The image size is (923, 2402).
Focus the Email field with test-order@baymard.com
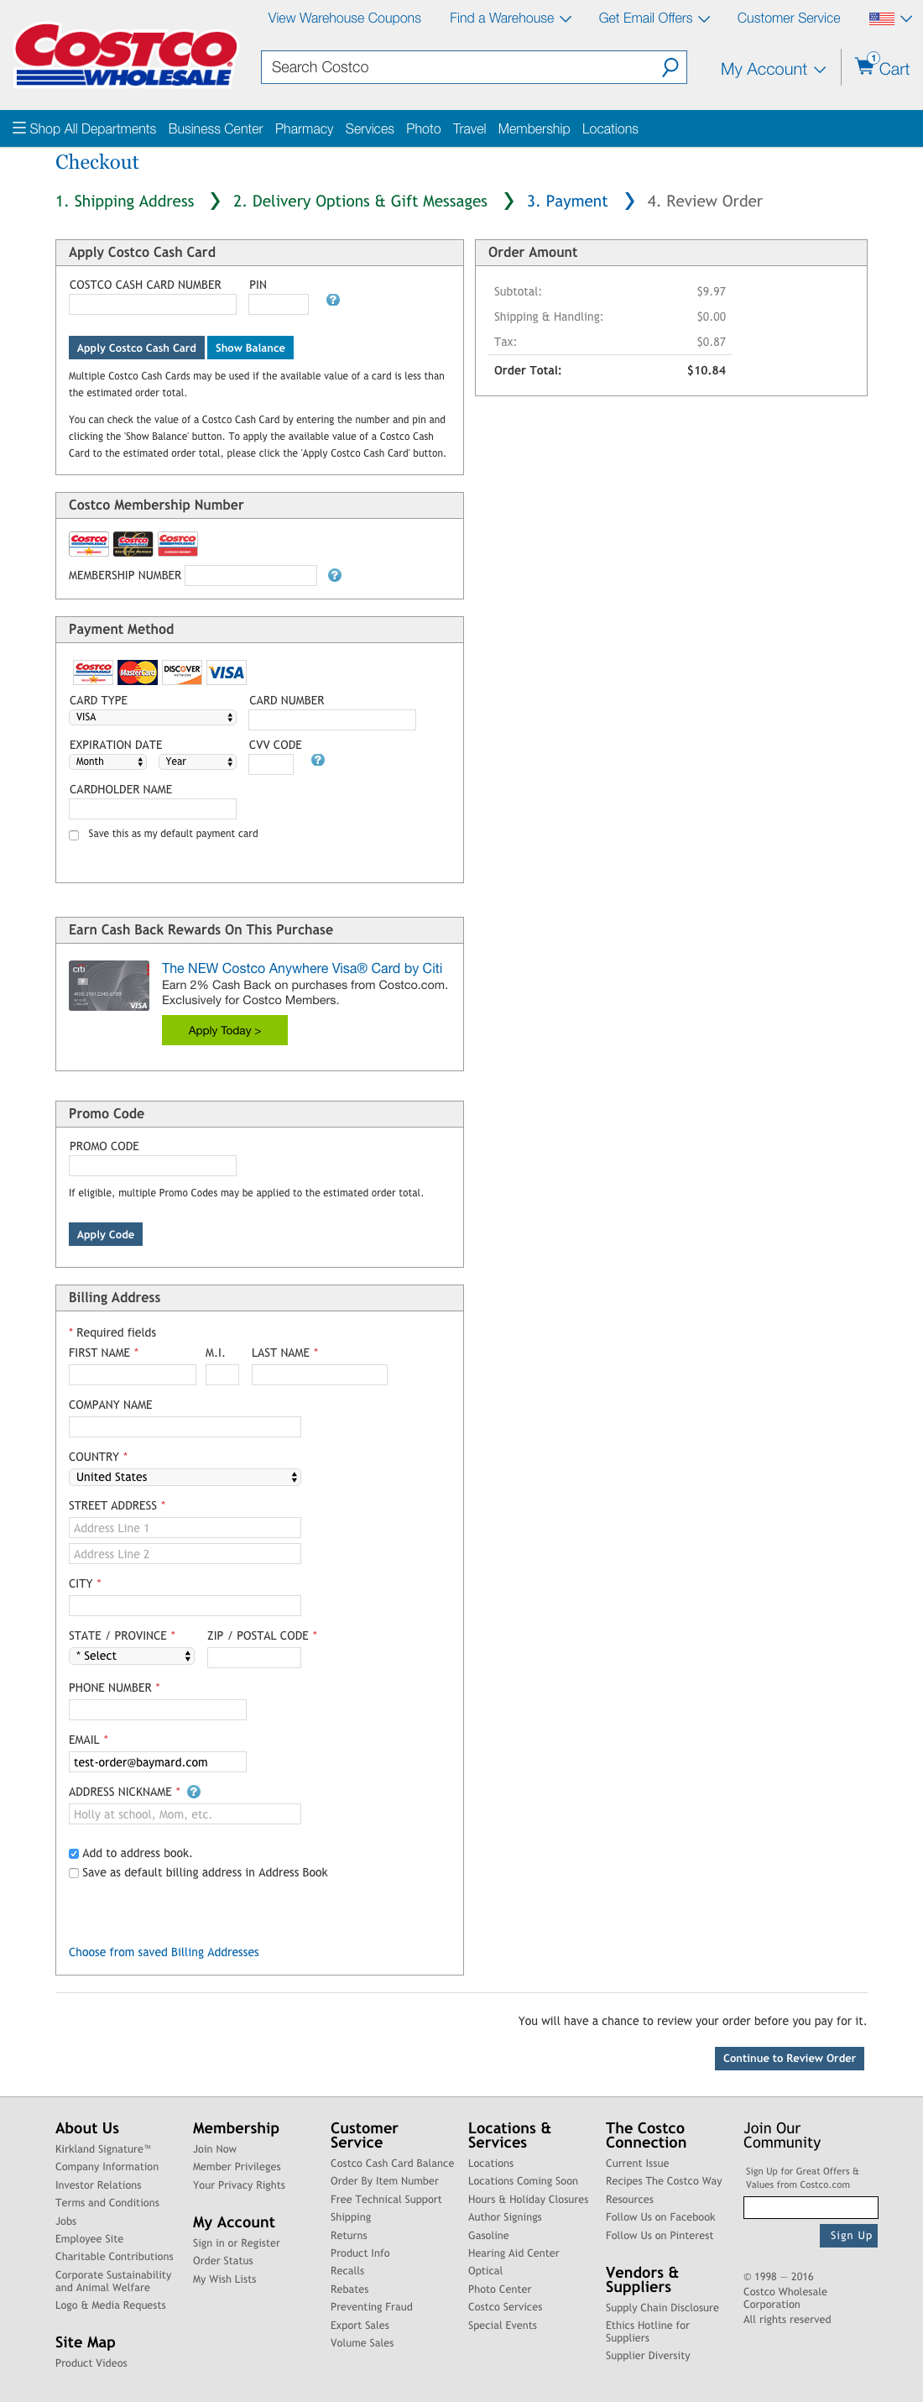click(x=158, y=1761)
